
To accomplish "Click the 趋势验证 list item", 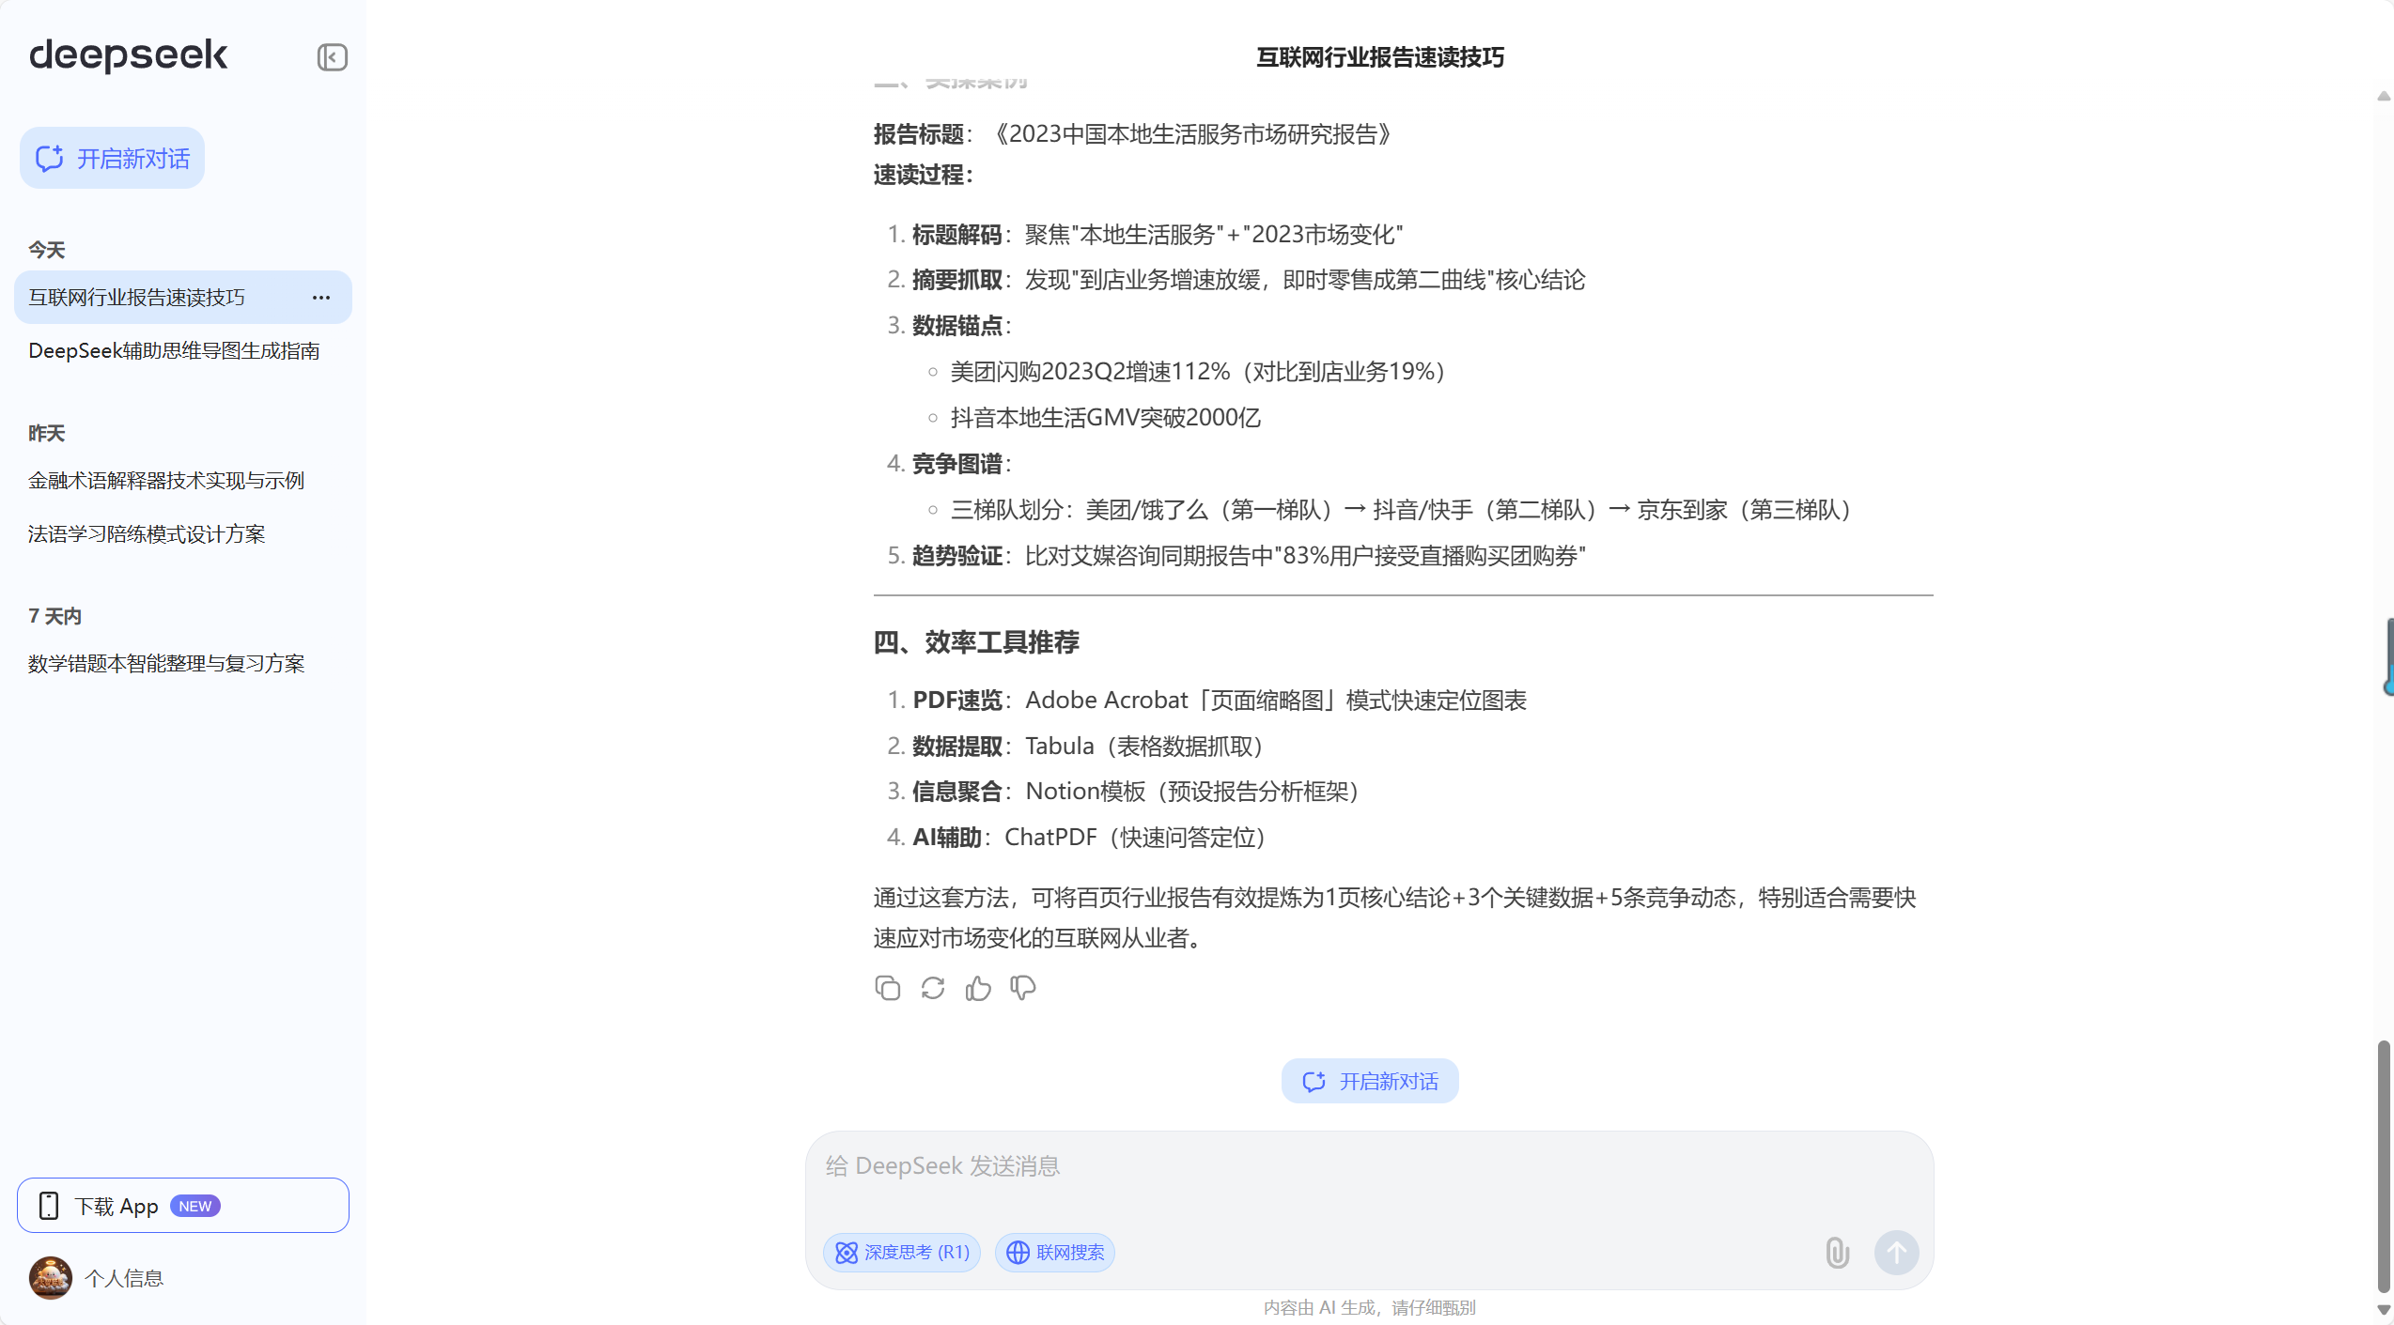I will pos(1249,557).
